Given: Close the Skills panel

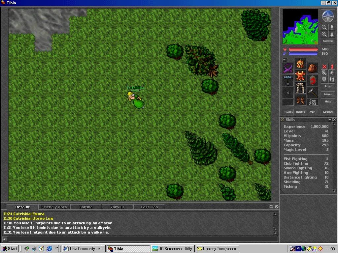Looking at the screenshot, I should [334, 119].
